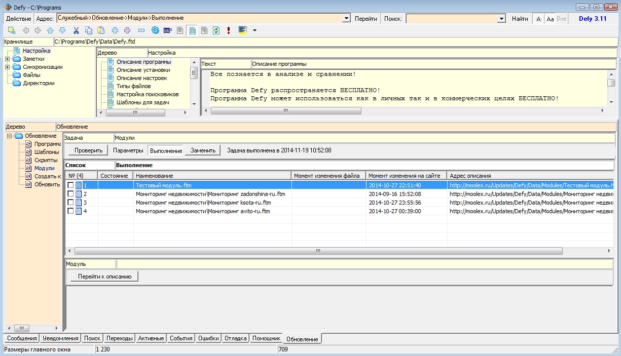
Task: Click the Заменить button
Action: pos(203,150)
